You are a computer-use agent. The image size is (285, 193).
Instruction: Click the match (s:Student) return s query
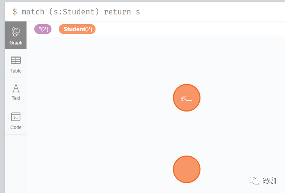81,12
